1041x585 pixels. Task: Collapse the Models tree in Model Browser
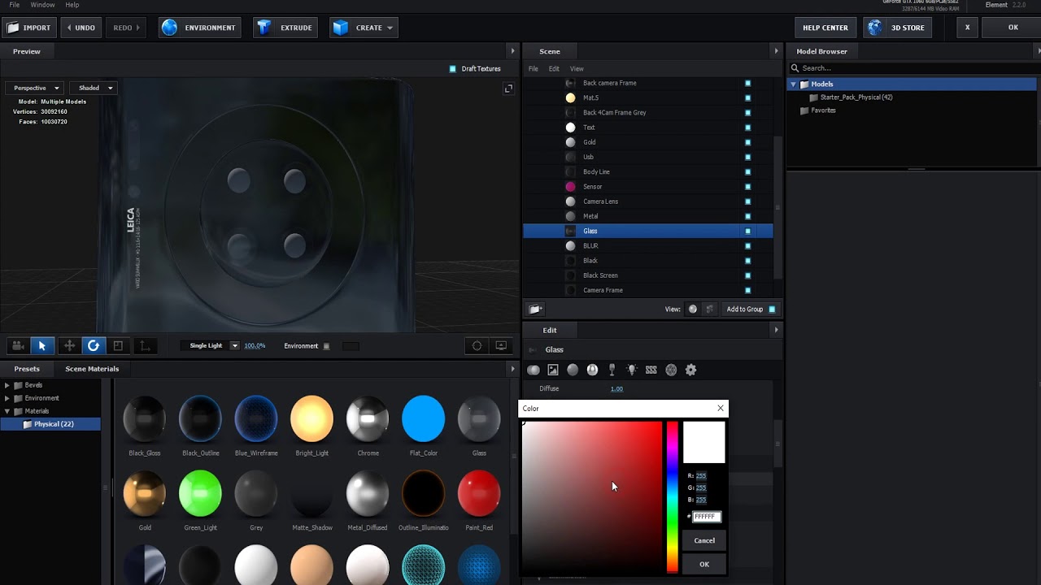pyautogui.click(x=793, y=84)
